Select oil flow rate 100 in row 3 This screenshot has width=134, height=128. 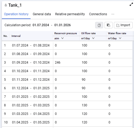[93, 63]
